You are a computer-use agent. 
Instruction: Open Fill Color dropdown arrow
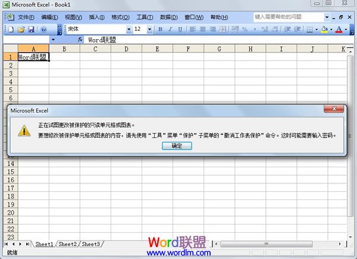tap(331, 29)
